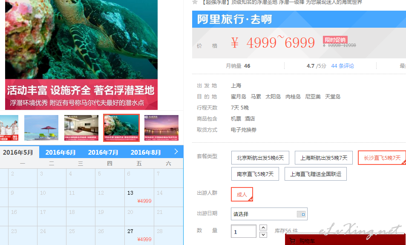
Task: Click the 库存56件 stock text
Action: [286, 231]
